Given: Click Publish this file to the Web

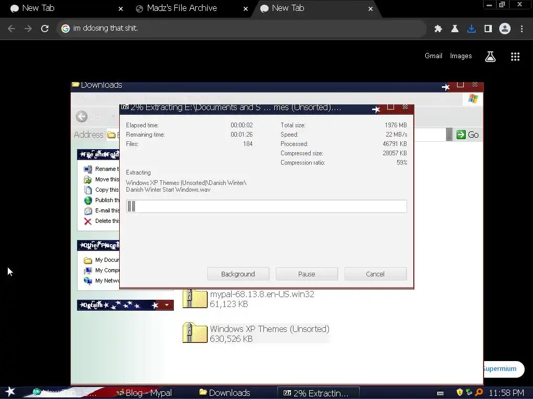Looking at the screenshot, I should pyautogui.click(x=101, y=200).
